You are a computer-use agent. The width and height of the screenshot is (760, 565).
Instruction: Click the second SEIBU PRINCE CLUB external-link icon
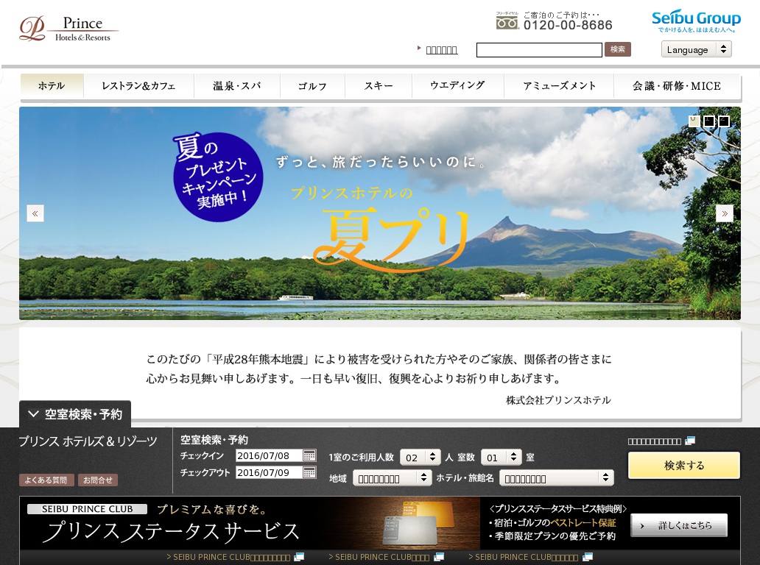[439, 557]
